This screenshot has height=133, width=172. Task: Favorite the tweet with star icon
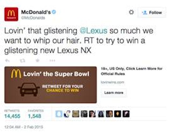(38, 60)
